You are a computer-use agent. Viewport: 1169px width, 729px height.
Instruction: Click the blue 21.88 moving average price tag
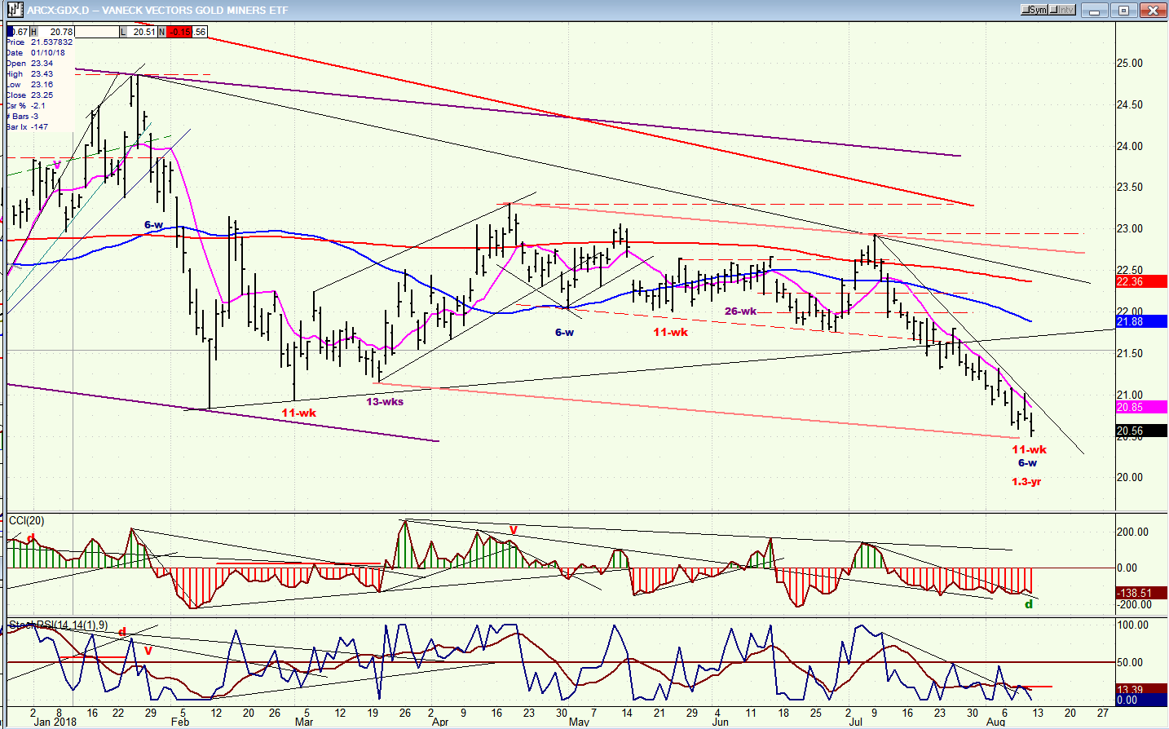(x=1140, y=322)
